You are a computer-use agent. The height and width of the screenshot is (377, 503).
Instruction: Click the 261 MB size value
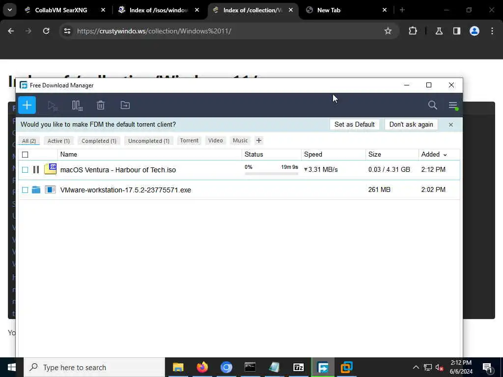point(379,190)
